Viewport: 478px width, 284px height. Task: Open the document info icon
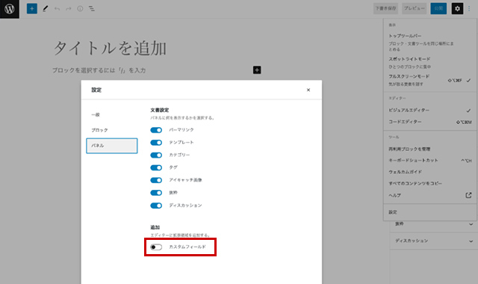coord(80,8)
